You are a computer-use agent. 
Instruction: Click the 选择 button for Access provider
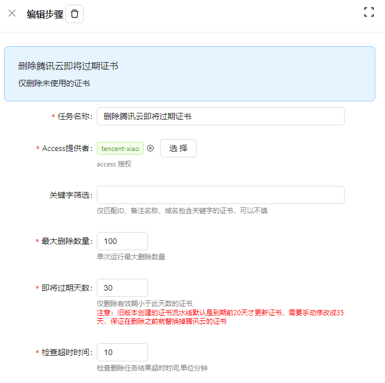click(178, 148)
